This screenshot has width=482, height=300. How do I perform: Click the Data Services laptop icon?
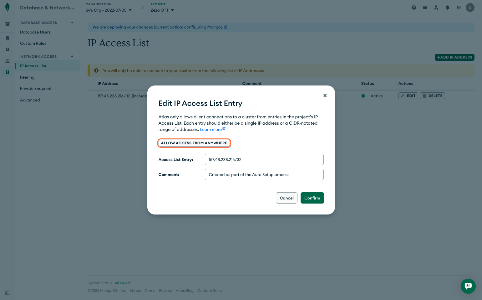click(x=7, y=61)
